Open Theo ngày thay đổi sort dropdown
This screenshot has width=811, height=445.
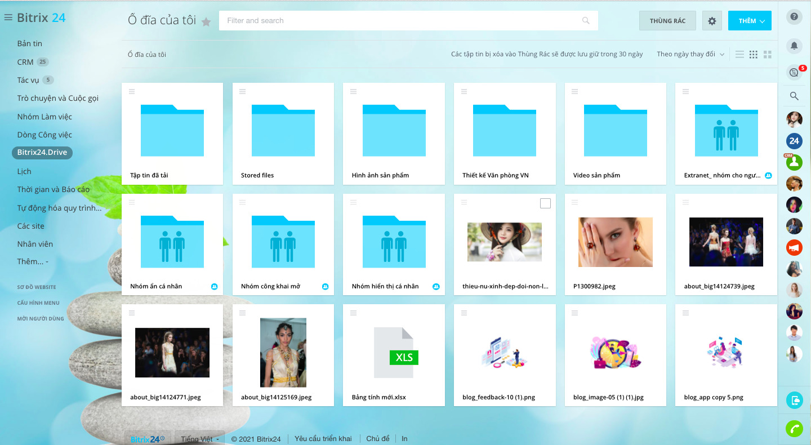pyautogui.click(x=690, y=54)
